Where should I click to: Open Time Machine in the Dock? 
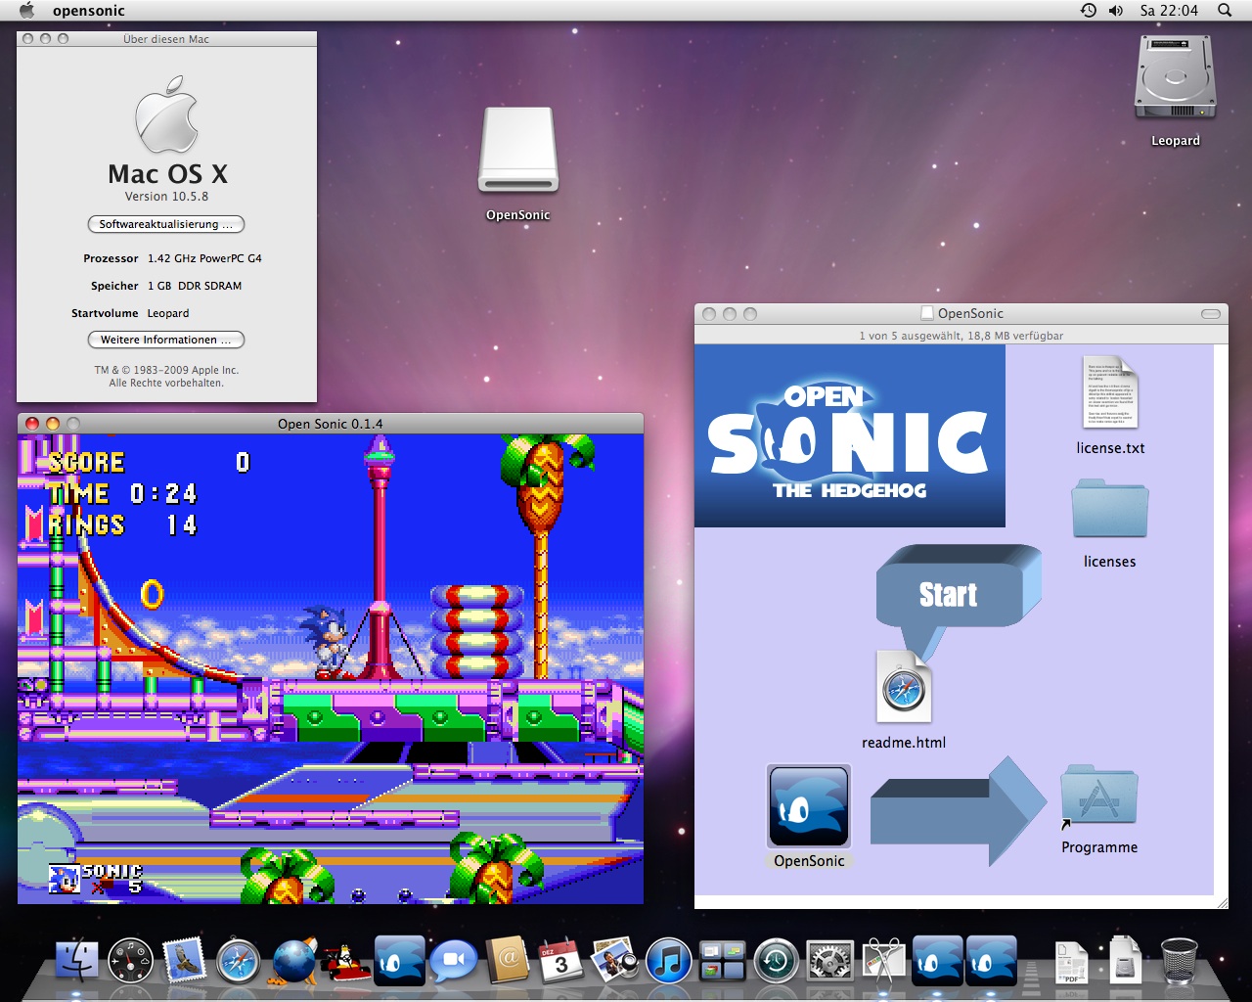777,961
